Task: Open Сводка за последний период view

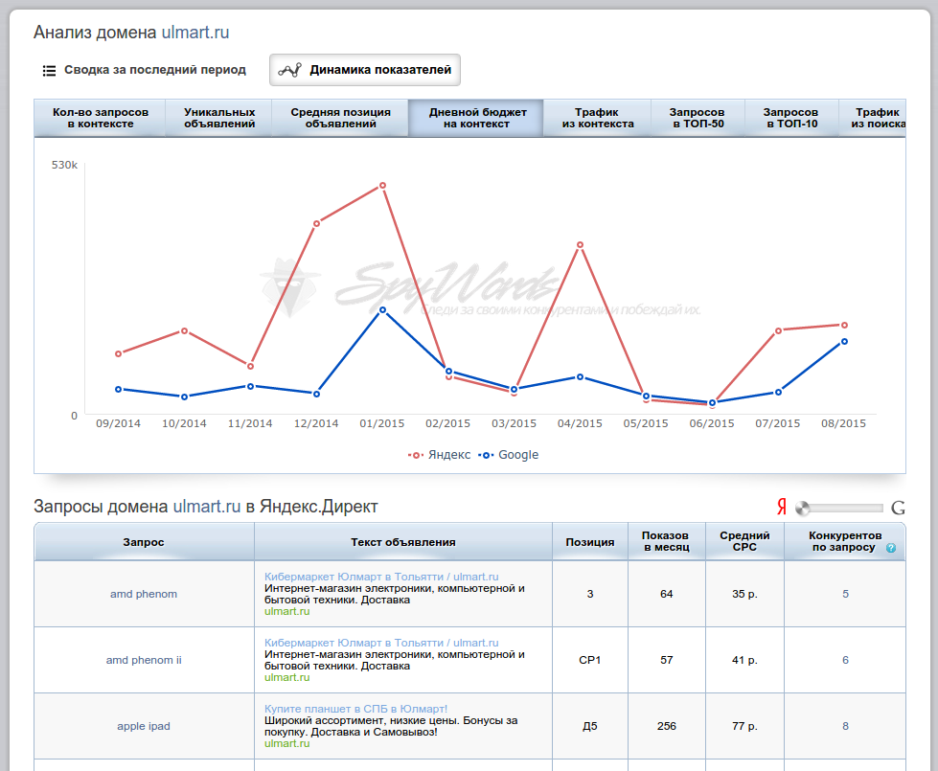Action: (144, 70)
